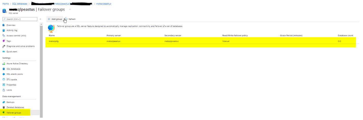This screenshot has height=120, width=363.
Task: Click the Deleted databases trash icon
Action: [x=4, y=108]
